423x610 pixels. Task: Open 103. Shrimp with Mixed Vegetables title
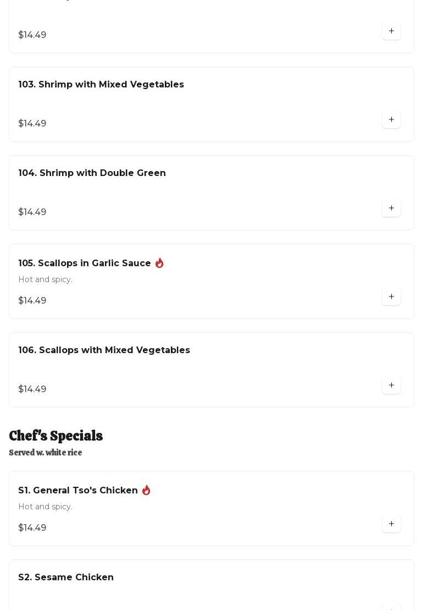coord(101,84)
